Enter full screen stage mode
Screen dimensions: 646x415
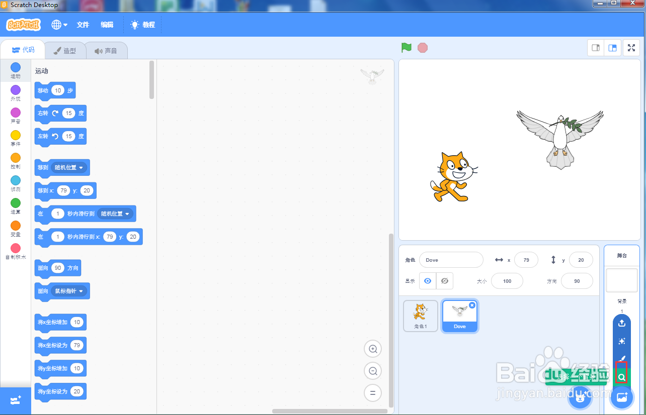click(x=631, y=48)
